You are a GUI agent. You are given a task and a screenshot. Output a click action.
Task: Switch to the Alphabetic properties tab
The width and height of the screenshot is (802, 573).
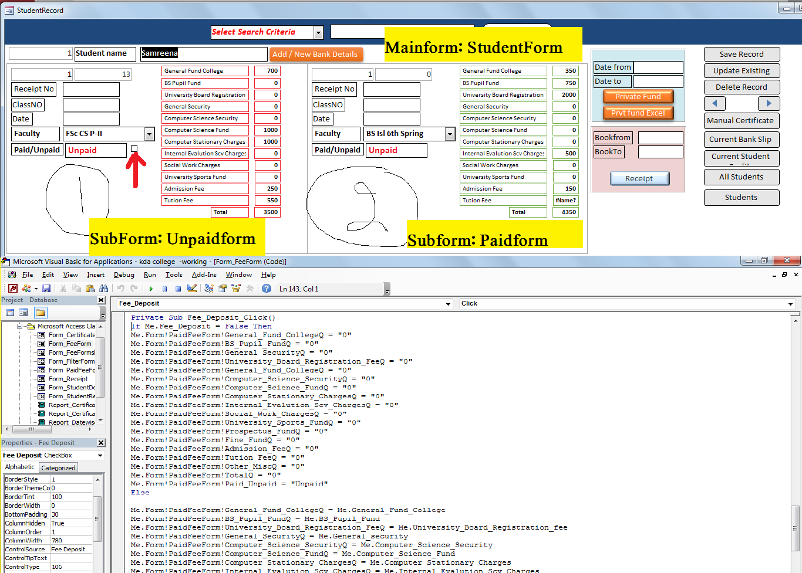coord(20,467)
